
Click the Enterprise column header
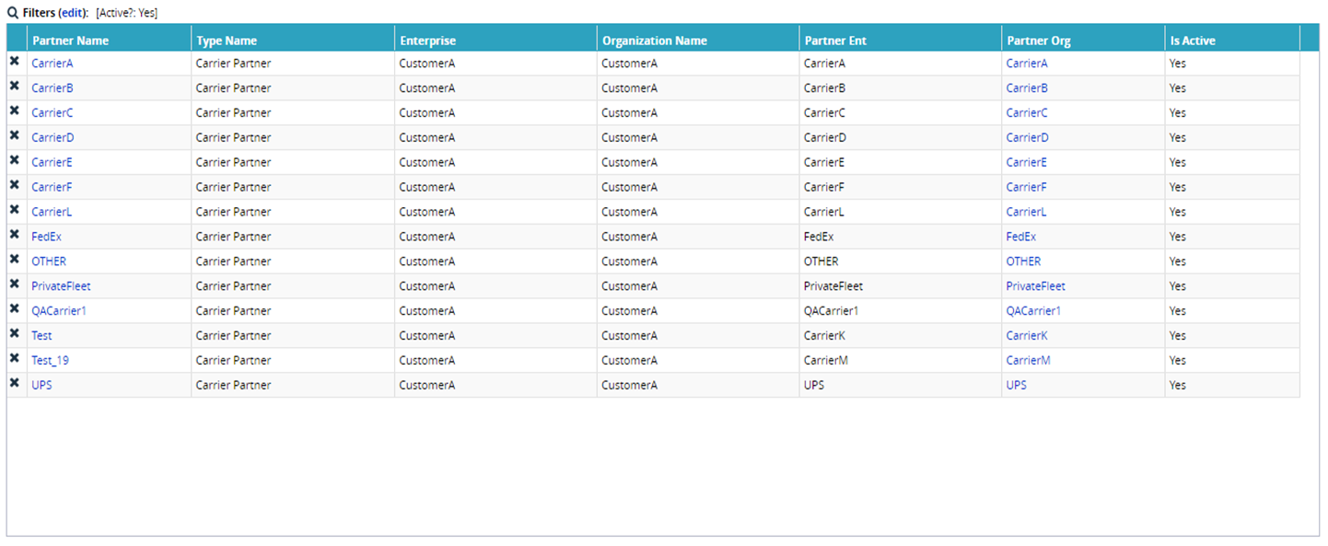pyautogui.click(x=427, y=41)
